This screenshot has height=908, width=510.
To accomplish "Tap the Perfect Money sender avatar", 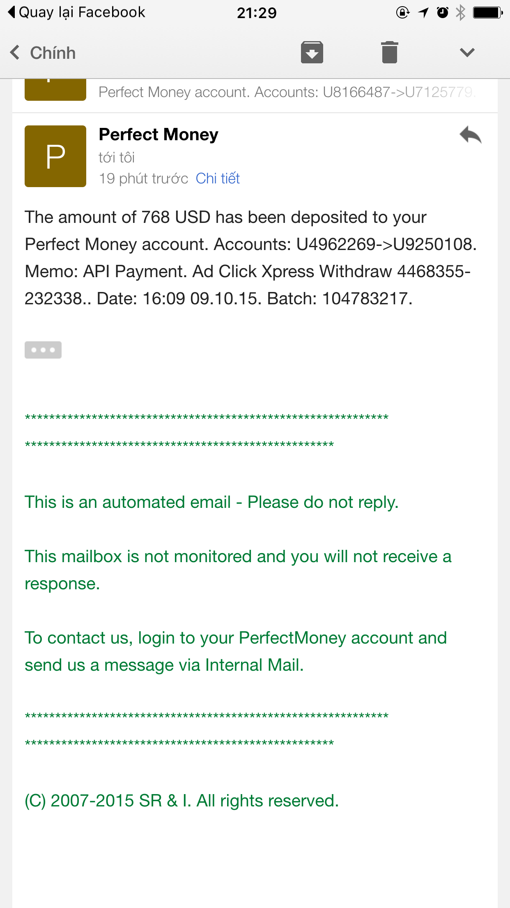I will (55, 156).
